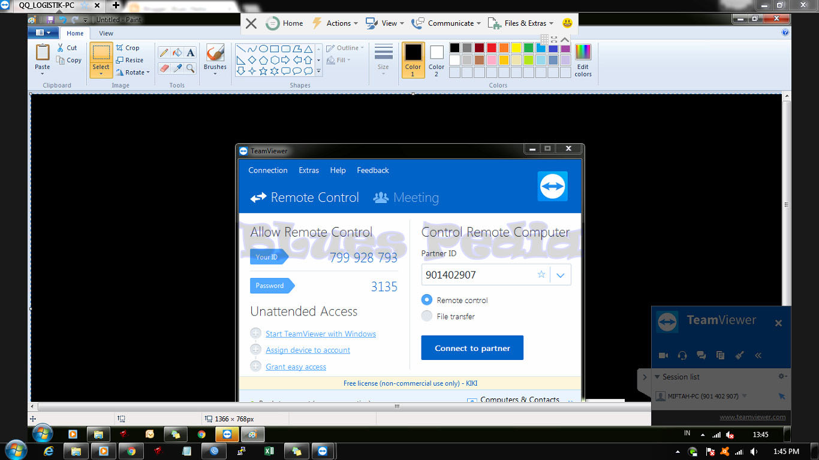Open Session list settings gear
Screen dimensions: 819x460
coord(782,377)
